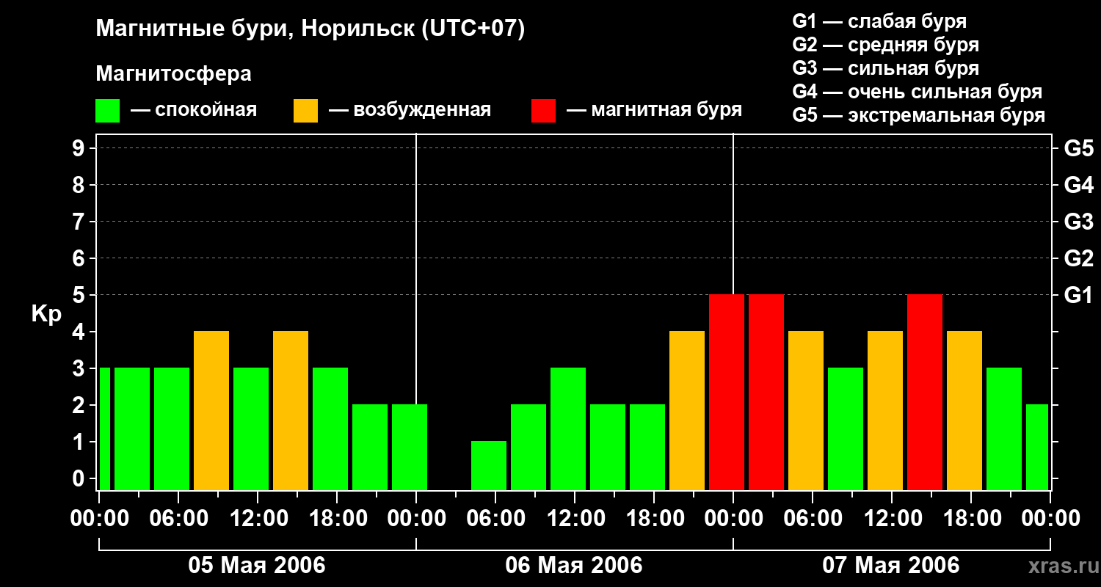Click the '— спокойная' legend label

coord(194,111)
